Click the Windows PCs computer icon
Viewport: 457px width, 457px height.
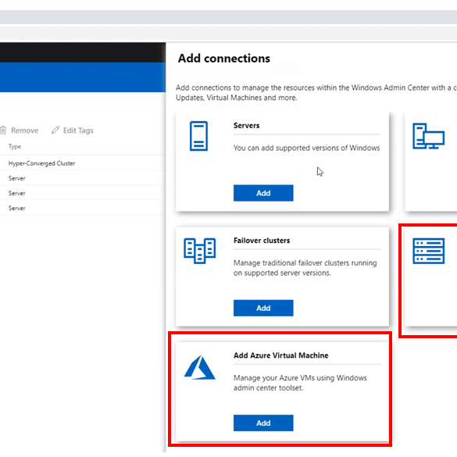point(428,136)
